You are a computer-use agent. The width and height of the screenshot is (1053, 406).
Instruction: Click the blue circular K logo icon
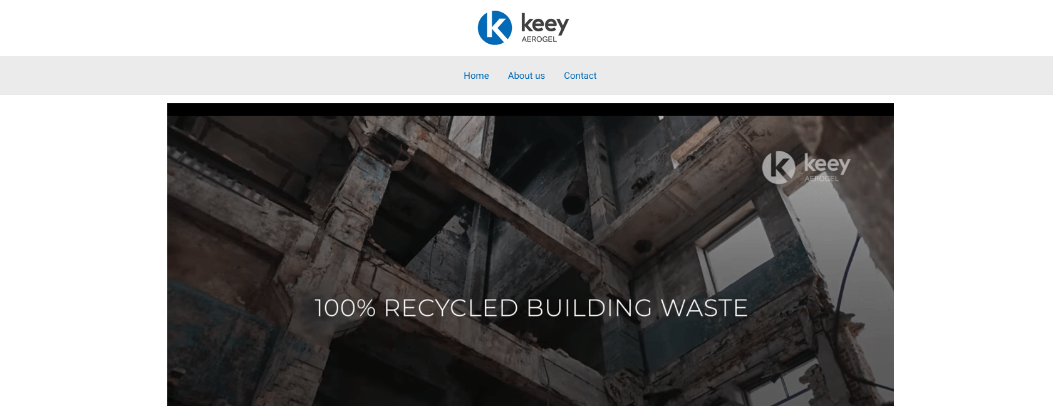(x=495, y=28)
